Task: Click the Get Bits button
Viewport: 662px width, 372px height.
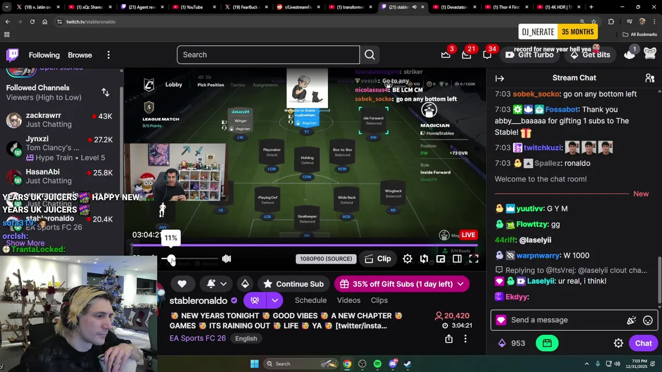Action: 591,55
